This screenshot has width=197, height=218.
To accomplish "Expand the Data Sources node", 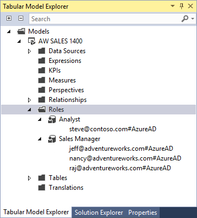I will pyautogui.click(x=29, y=52).
